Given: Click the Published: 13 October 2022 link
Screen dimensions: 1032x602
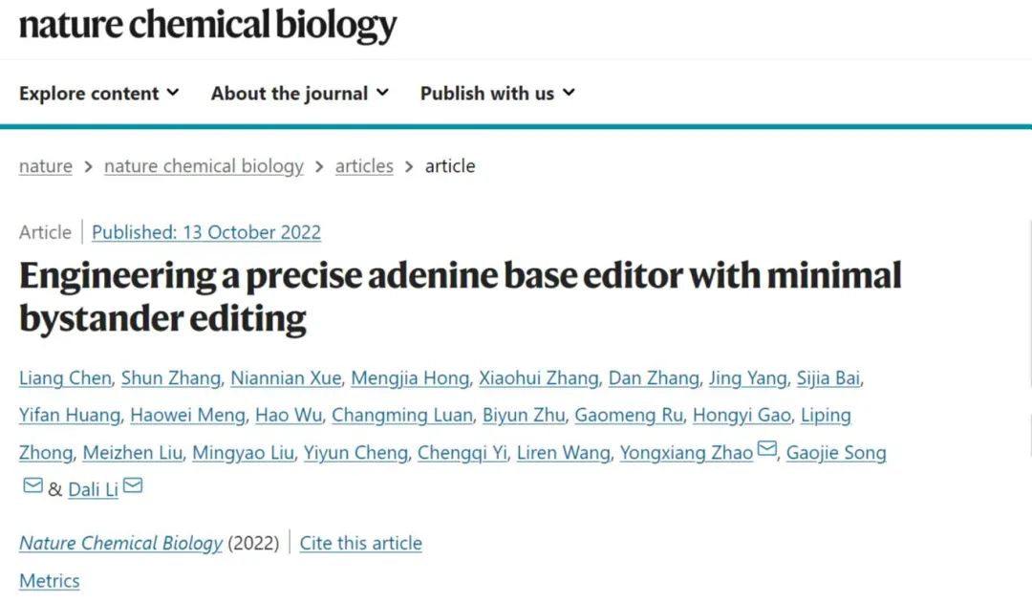Looking at the screenshot, I should [x=206, y=232].
